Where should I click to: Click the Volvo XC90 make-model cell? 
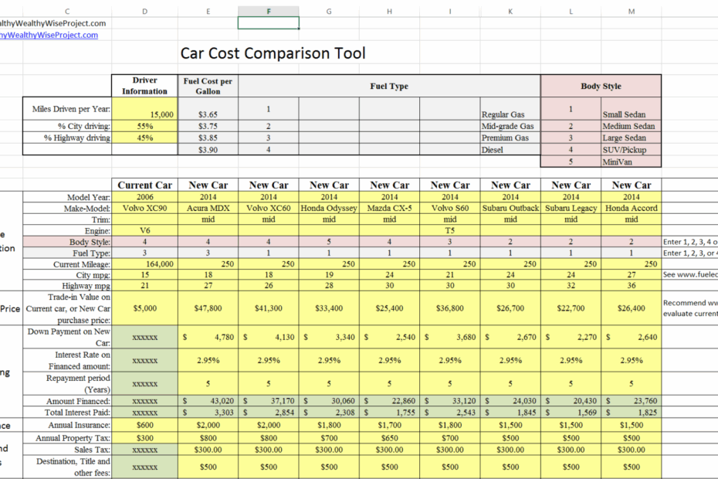(144, 207)
